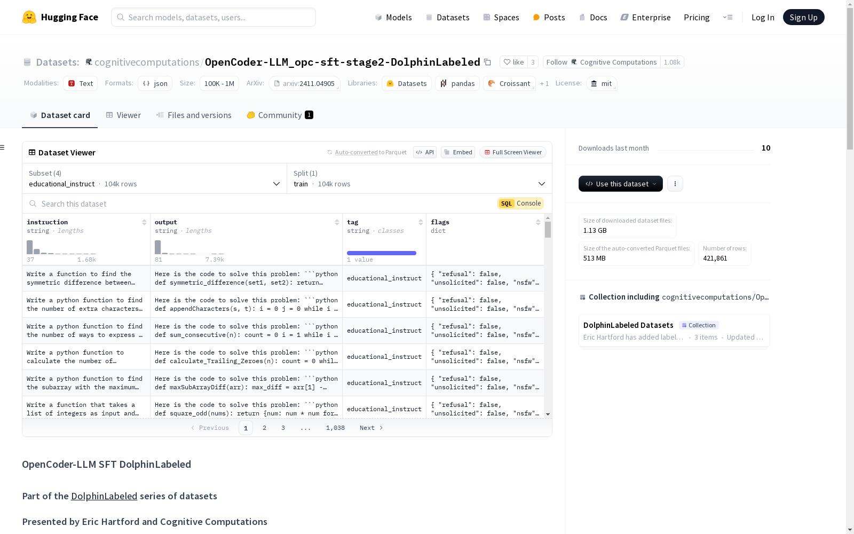The width and height of the screenshot is (854, 534).
Task: Click the cognitivecomputations owner link
Action: 147,62
